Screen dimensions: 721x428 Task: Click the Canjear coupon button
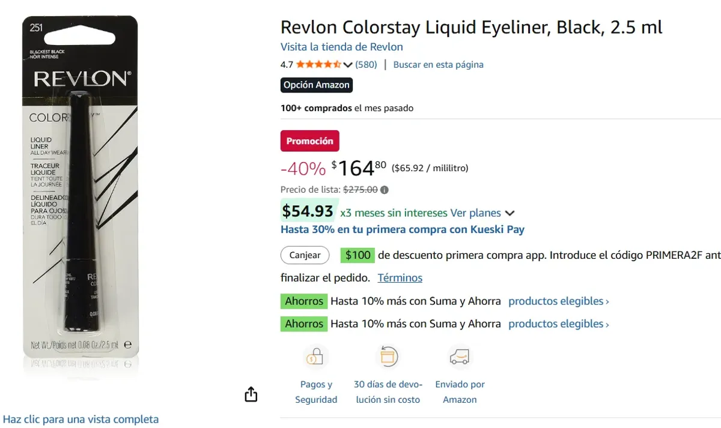point(305,255)
